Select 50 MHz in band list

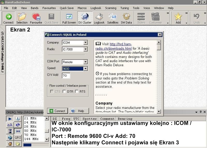click(x=30, y=131)
